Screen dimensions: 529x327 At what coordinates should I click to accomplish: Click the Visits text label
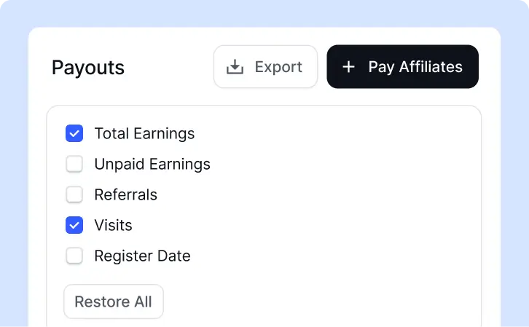[114, 225]
